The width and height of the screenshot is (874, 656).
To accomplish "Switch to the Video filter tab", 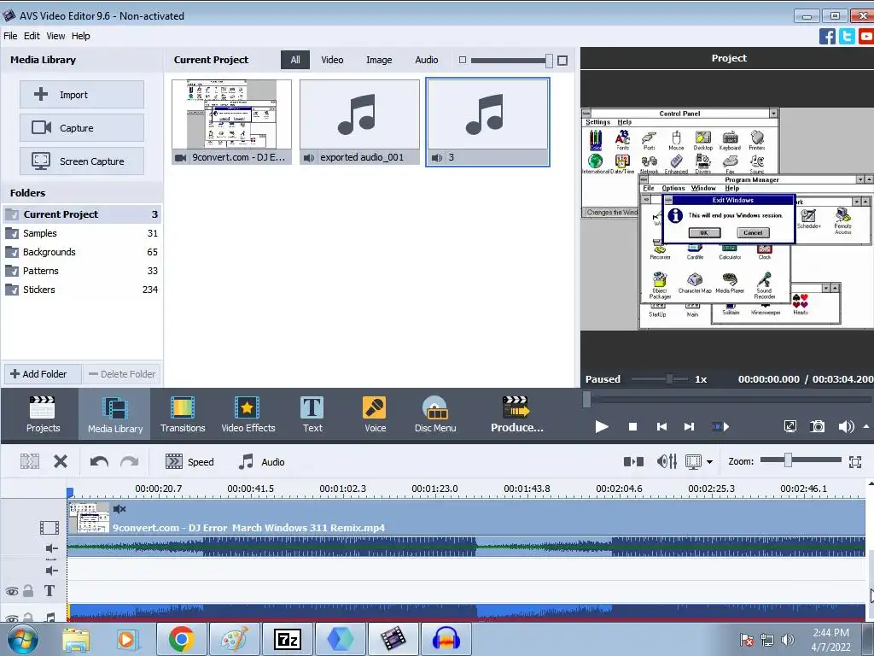I will [x=332, y=60].
